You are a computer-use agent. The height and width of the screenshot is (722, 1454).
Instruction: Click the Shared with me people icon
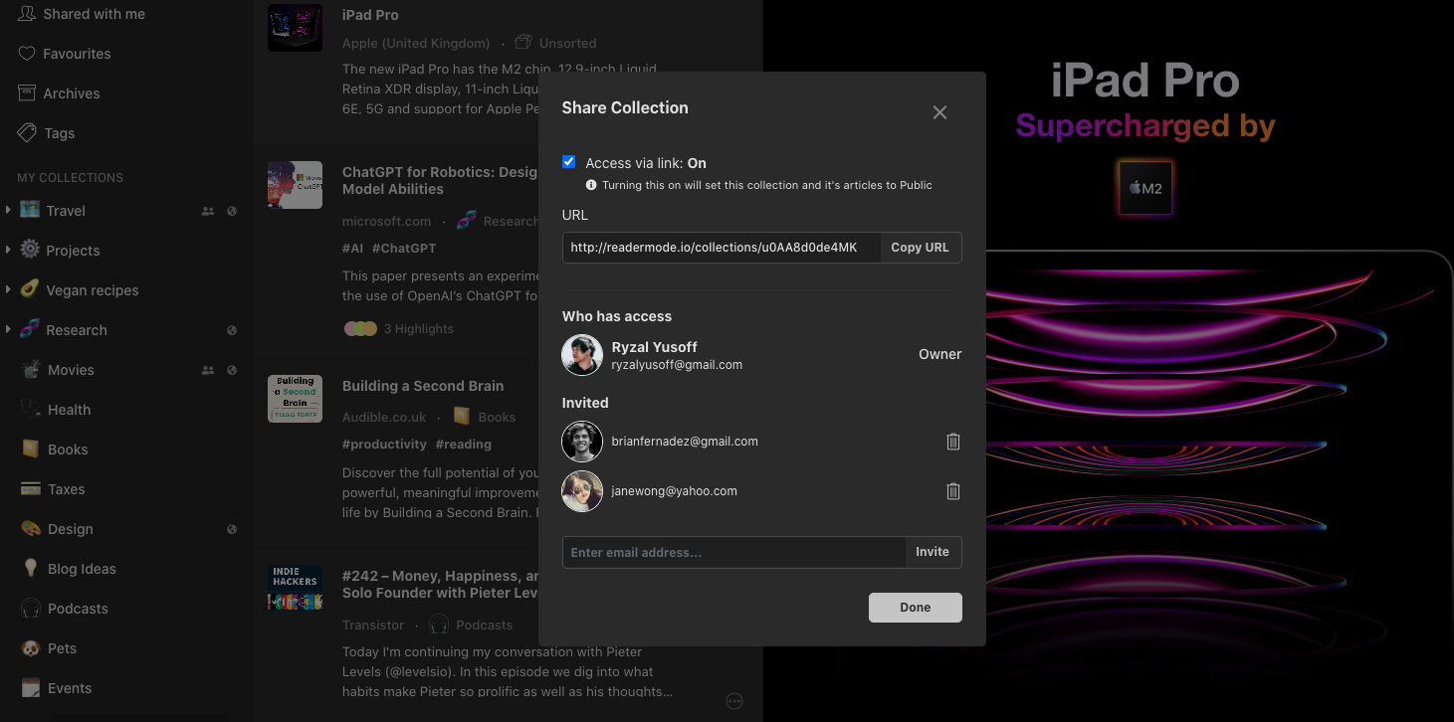tap(27, 13)
